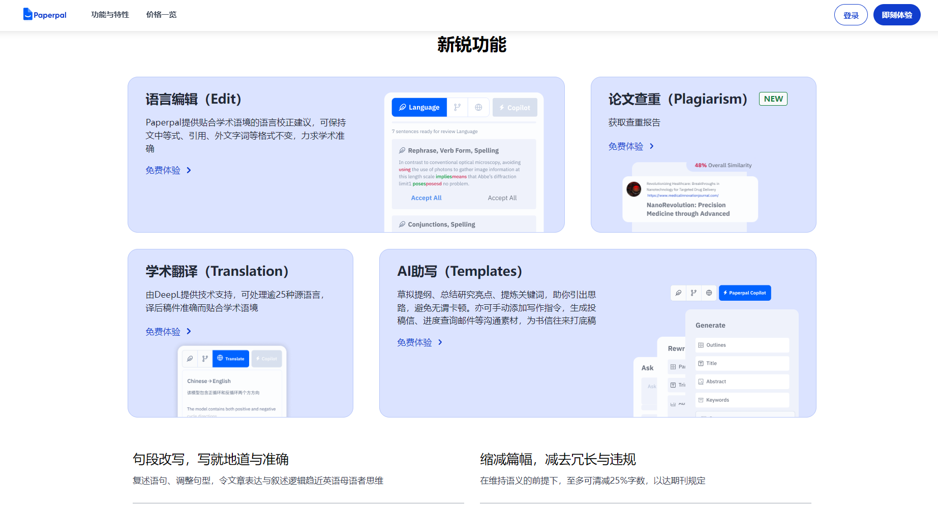Click the NanoRevolution article title
Viewport: 938px width, 511px height.
click(x=688, y=209)
